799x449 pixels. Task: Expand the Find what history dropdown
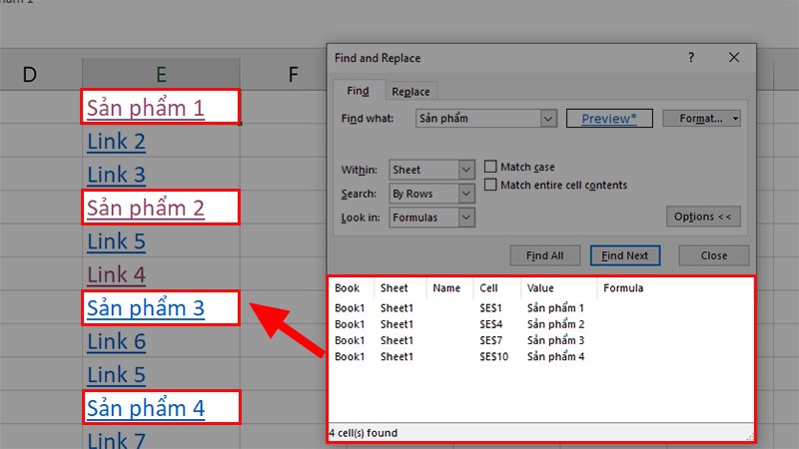tap(547, 119)
